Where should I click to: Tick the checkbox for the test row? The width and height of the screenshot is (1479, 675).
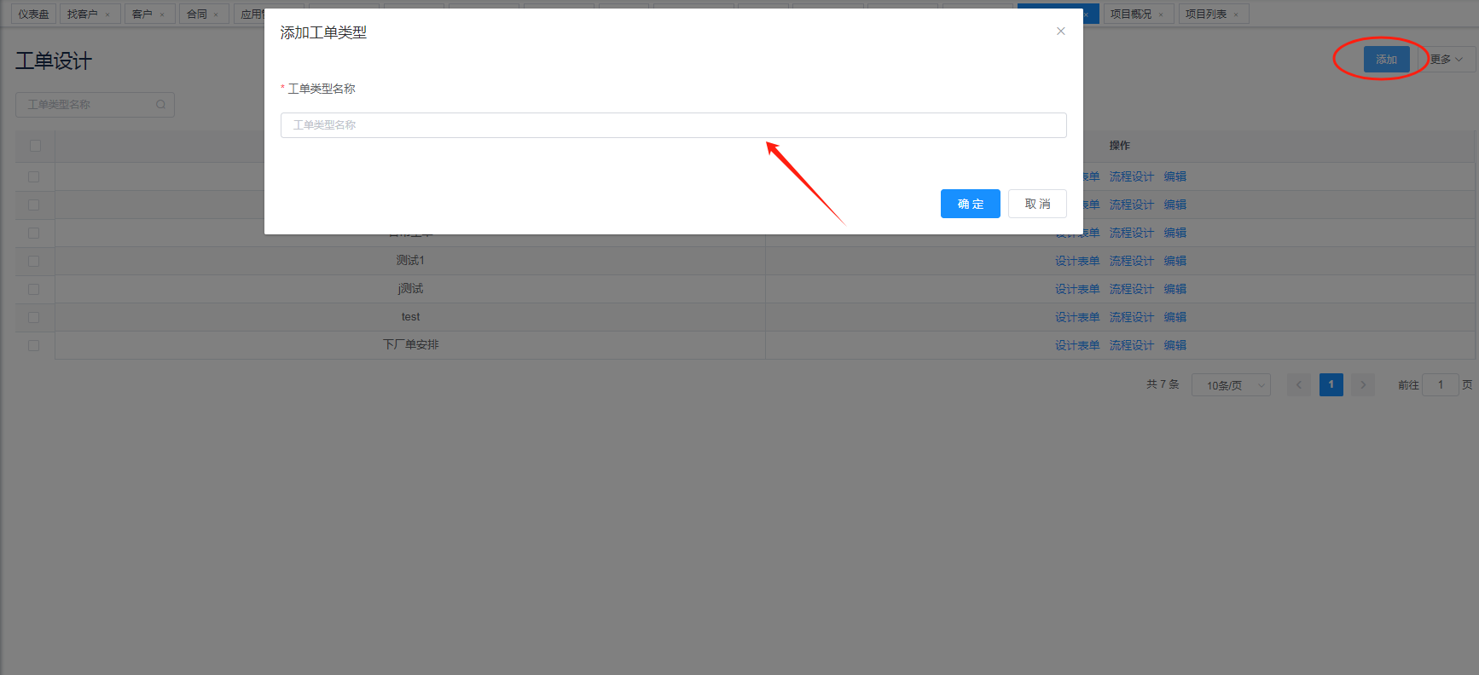(34, 317)
